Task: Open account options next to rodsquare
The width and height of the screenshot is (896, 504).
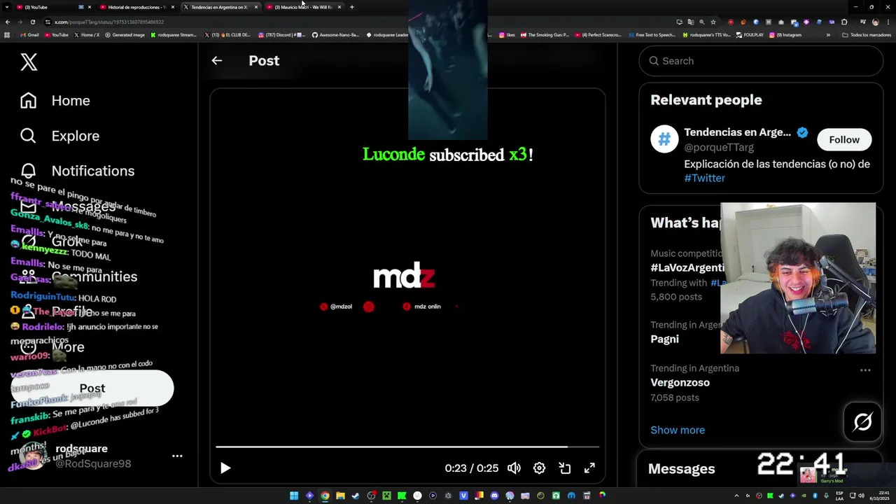Action: (x=177, y=456)
